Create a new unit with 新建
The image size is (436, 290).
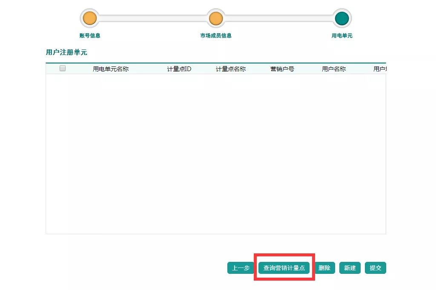(350, 268)
